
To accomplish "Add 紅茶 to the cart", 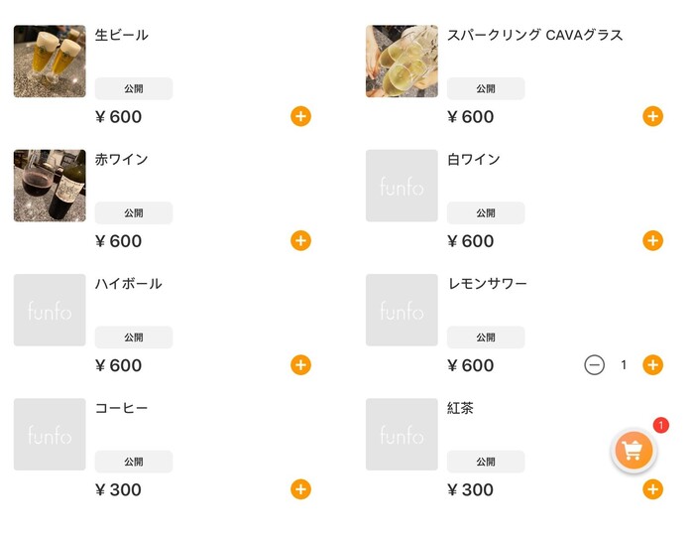I will click(652, 489).
